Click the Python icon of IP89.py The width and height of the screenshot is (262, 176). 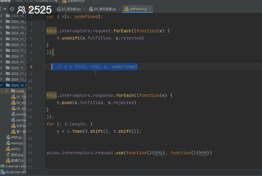[x=8, y=138]
